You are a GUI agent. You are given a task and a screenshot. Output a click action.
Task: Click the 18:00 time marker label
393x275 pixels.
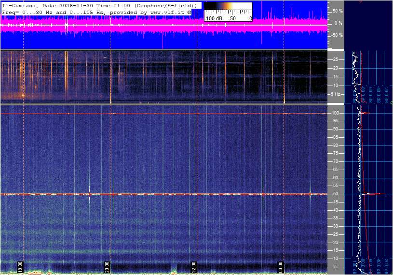tap(20, 267)
